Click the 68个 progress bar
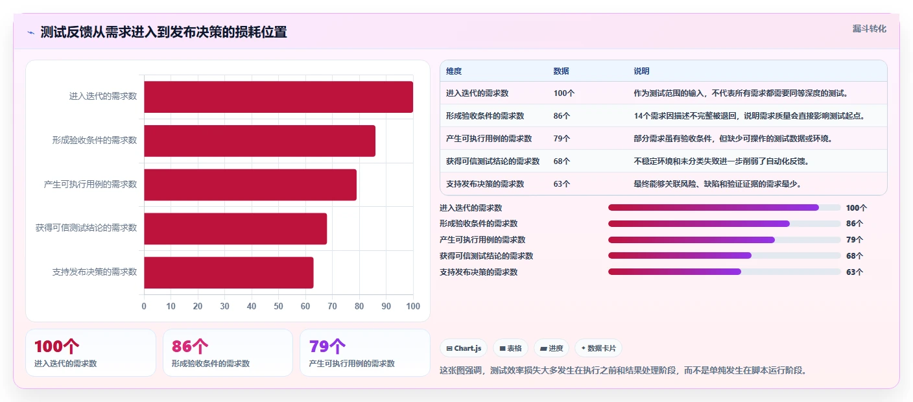Viewport: 913px width, 402px height. [x=724, y=256]
